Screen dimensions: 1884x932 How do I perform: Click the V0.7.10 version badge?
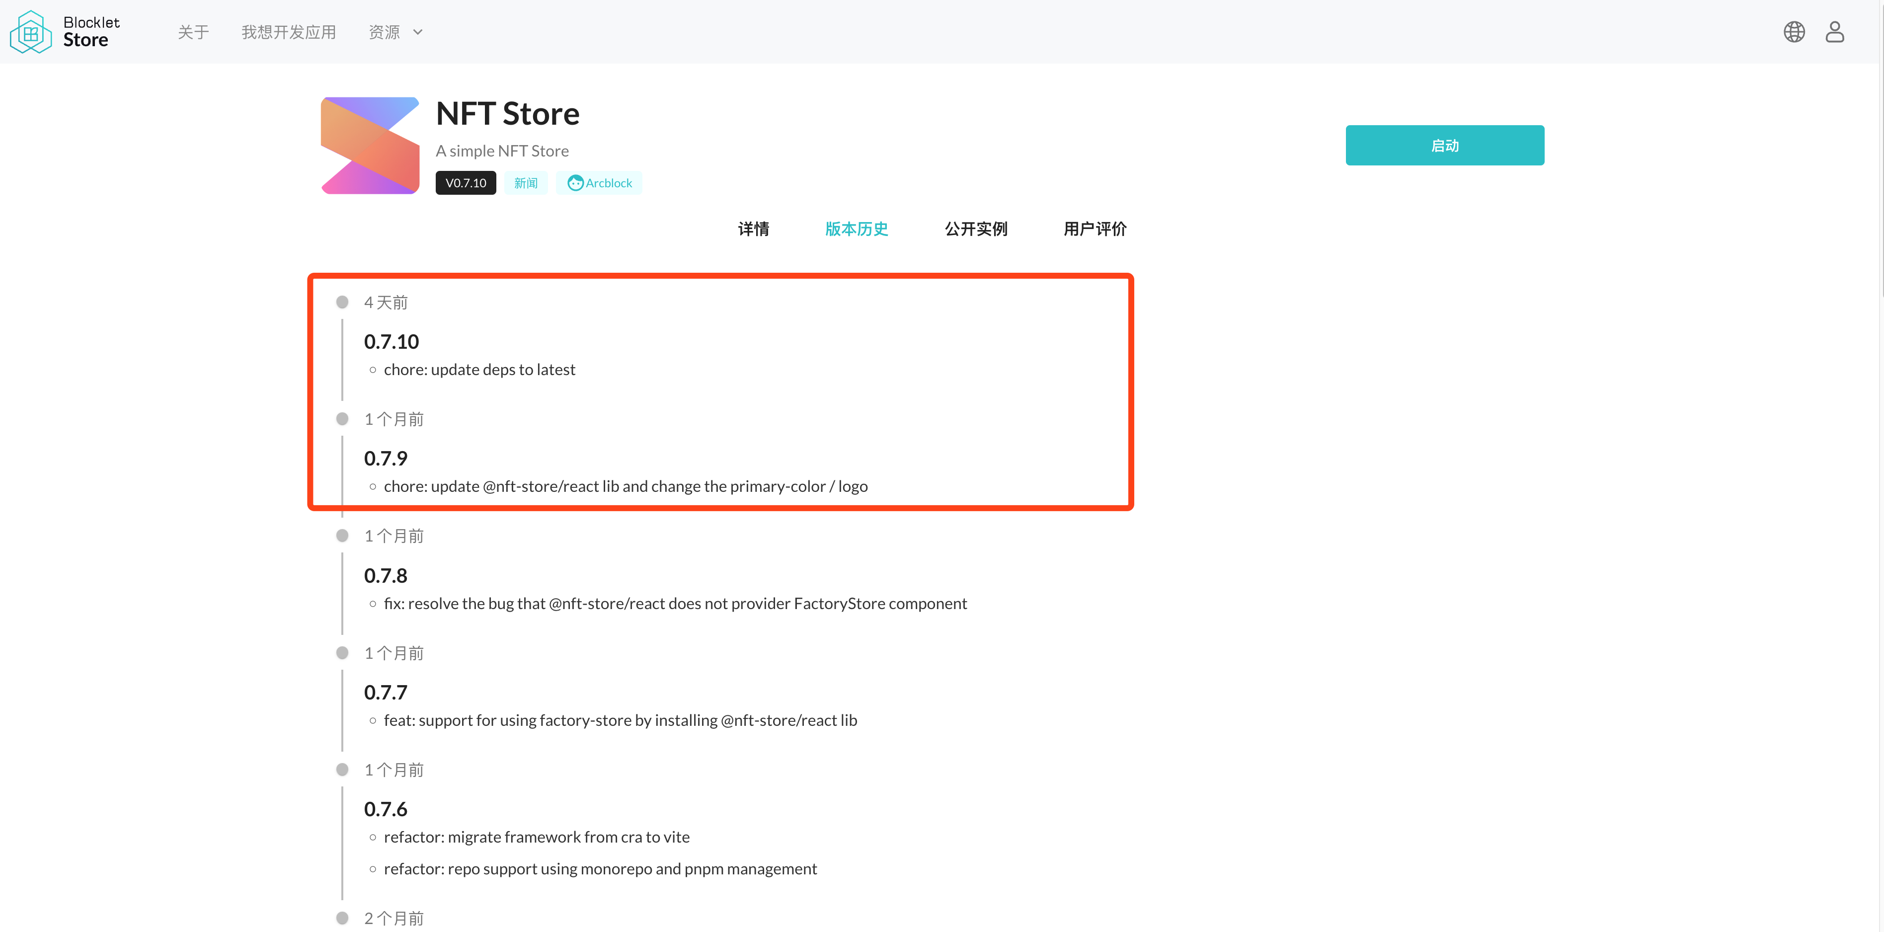(466, 183)
